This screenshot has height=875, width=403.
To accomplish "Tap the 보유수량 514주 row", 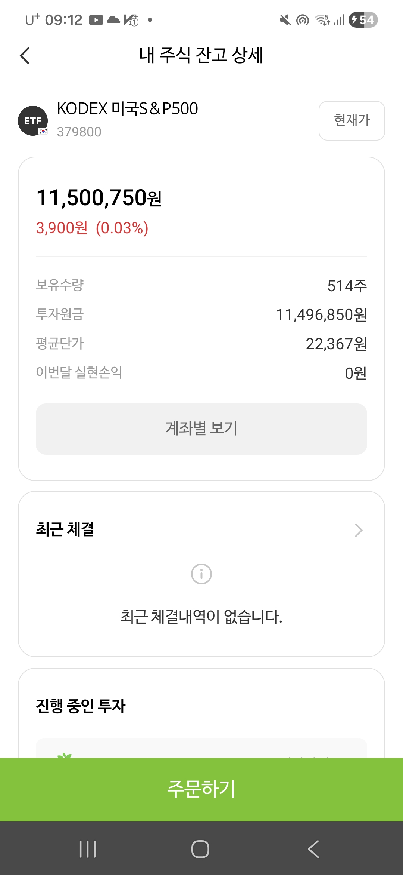I will coord(201,286).
